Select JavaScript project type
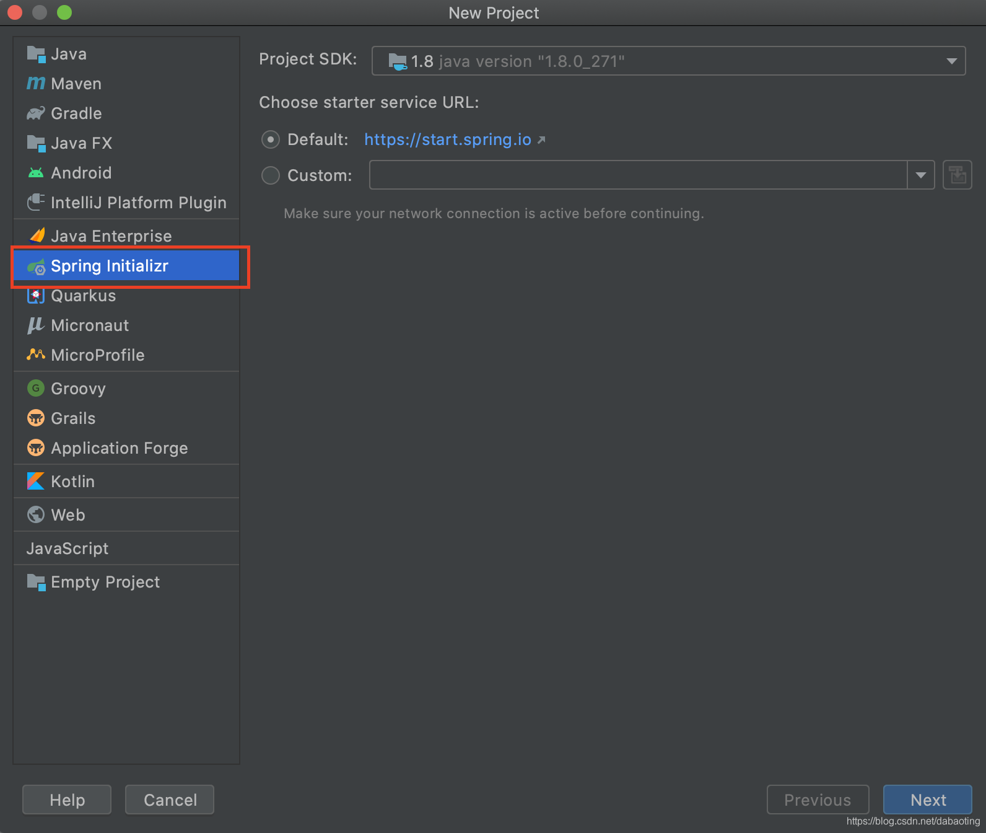 [x=67, y=549]
